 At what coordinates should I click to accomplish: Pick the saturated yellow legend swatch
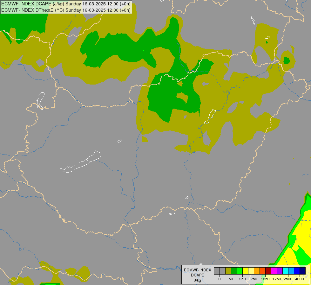[245, 271]
